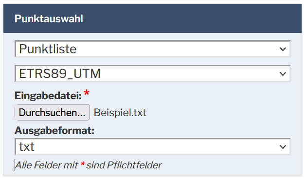The height and width of the screenshot is (180, 306).
Task: Click the Eingabedatei field label
Action: click(x=48, y=96)
